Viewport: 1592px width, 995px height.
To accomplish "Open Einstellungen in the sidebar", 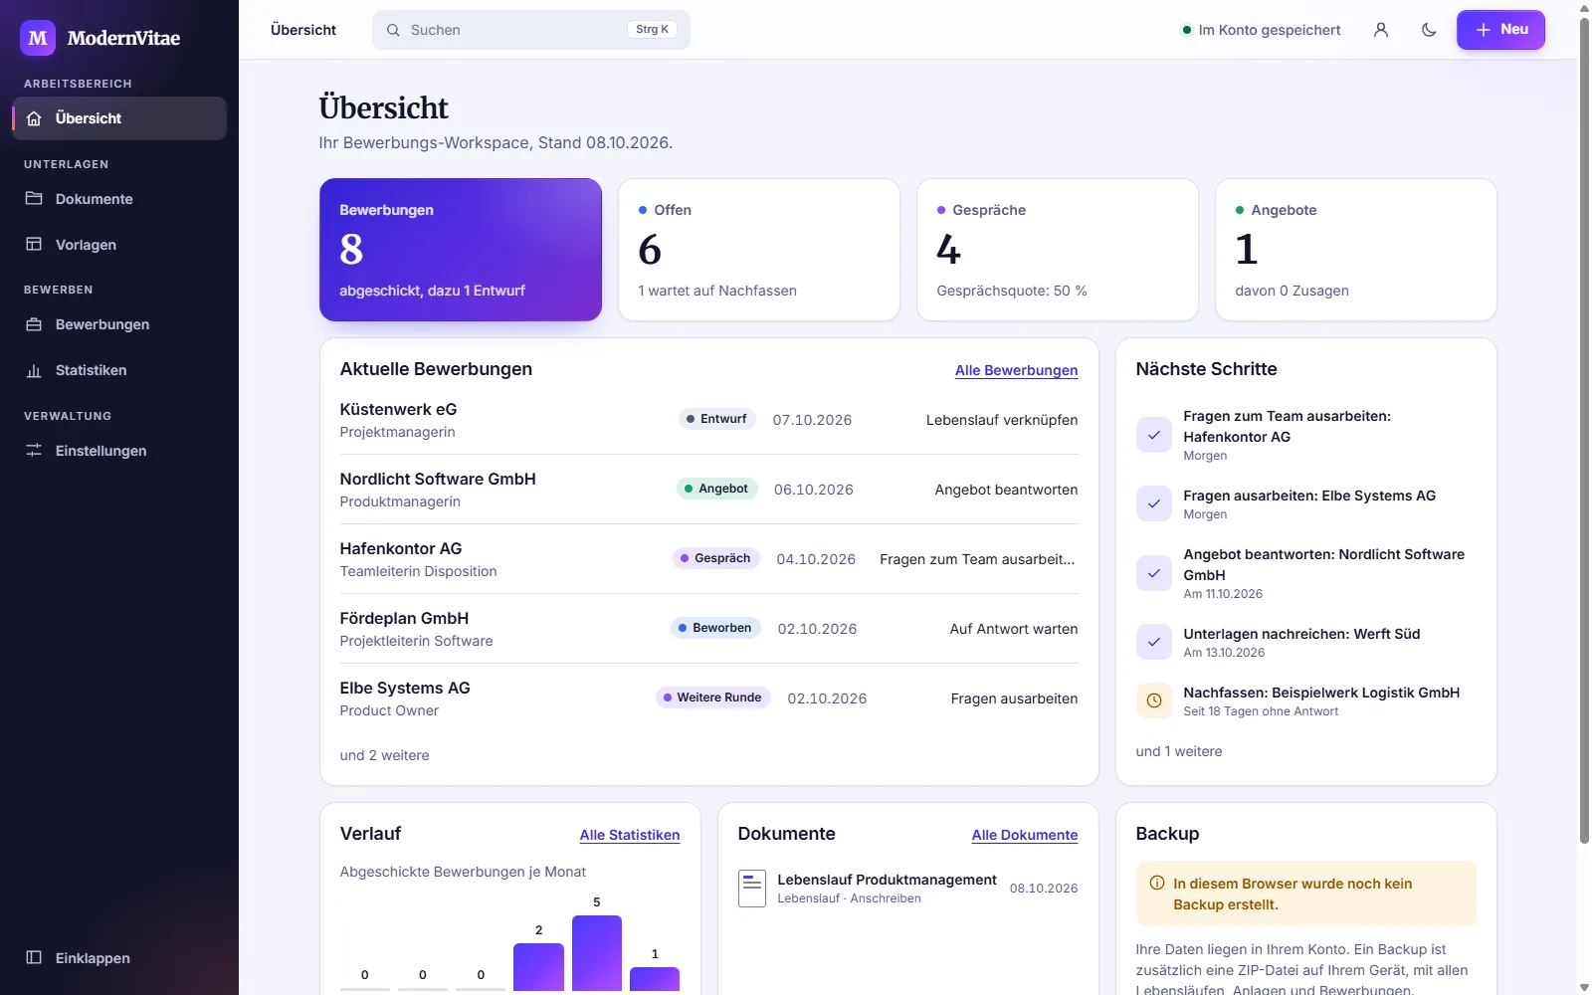I will click(119, 451).
